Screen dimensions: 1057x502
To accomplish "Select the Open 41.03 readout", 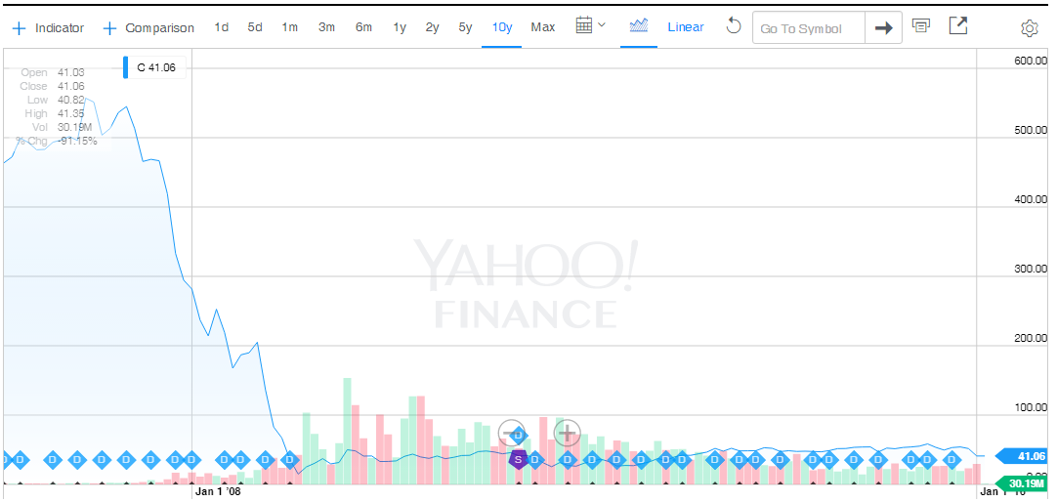I will (53, 73).
